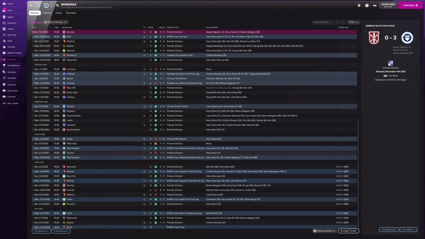This screenshot has width=425, height=239.
Task: Go to the Staff screen
Action: click(13, 41)
